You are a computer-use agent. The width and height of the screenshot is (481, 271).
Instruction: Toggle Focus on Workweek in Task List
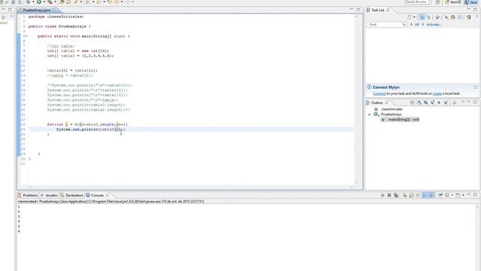(437, 17)
